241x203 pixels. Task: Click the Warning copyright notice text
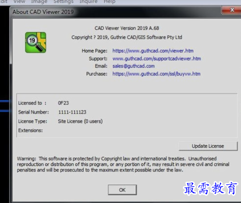[x=123, y=164]
